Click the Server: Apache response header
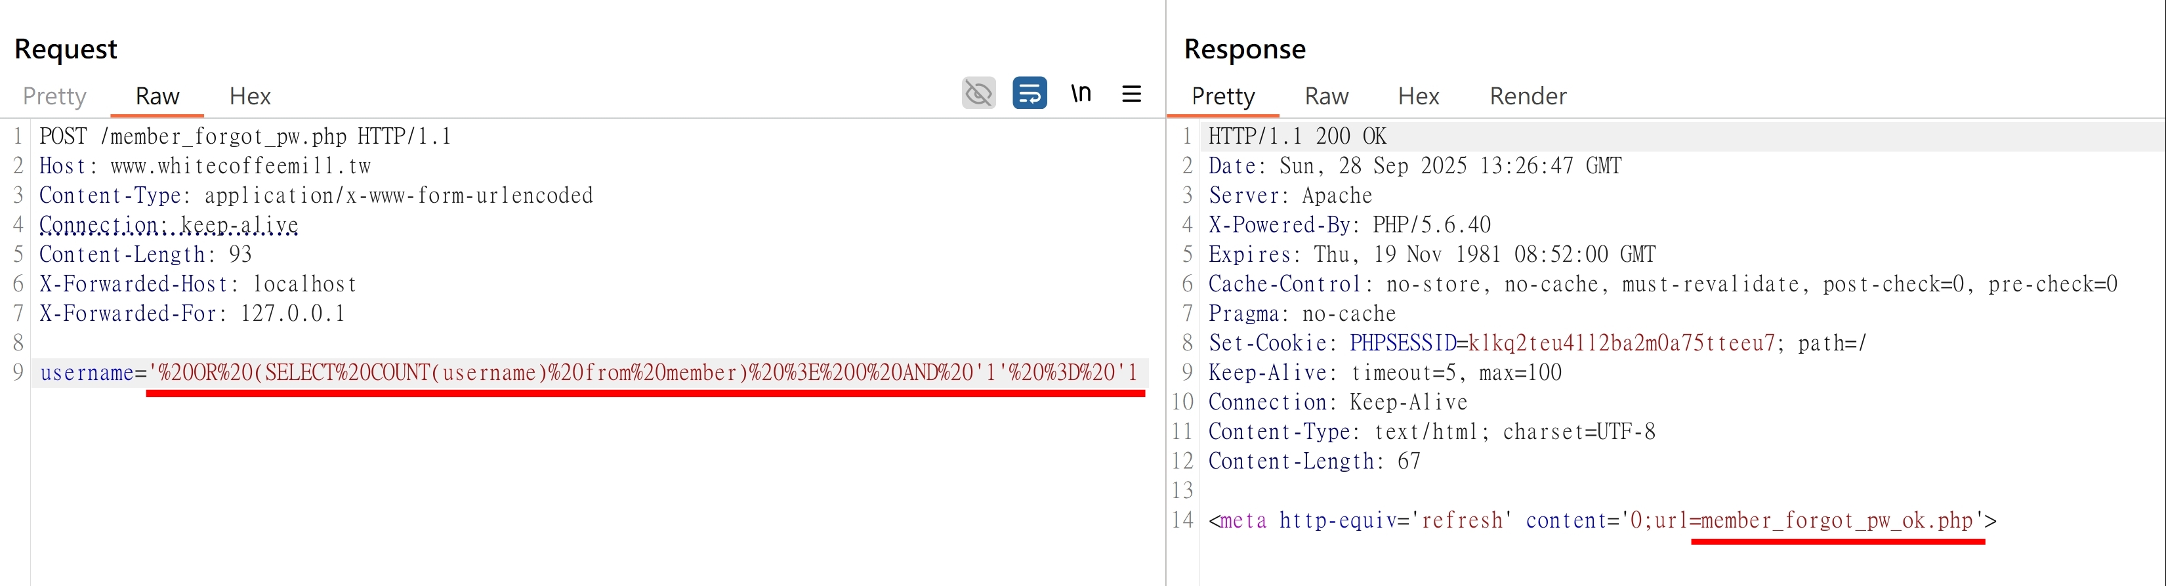This screenshot has width=2166, height=586. tap(1291, 195)
